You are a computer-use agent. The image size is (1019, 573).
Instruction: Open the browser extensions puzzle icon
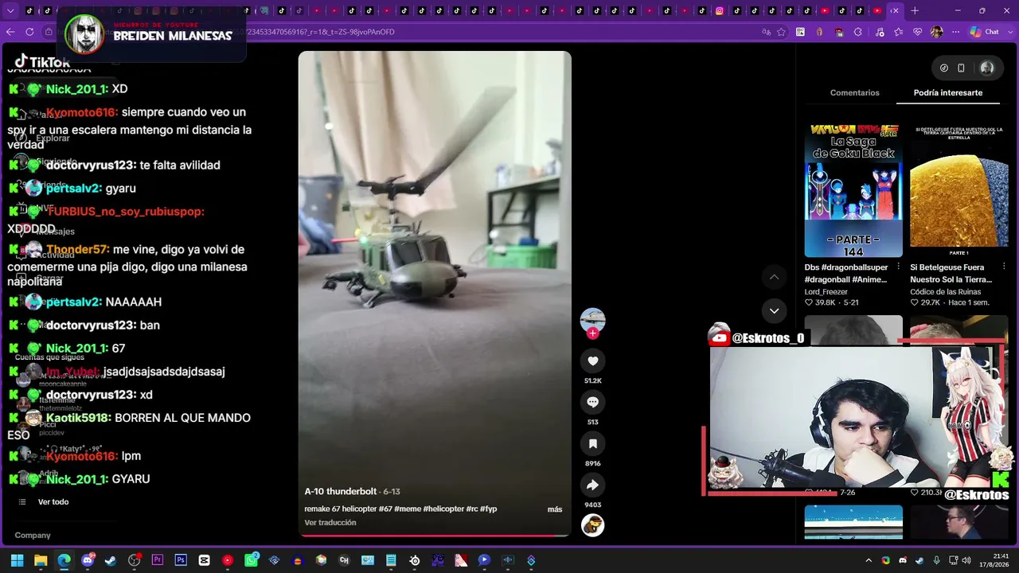tap(858, 32)
